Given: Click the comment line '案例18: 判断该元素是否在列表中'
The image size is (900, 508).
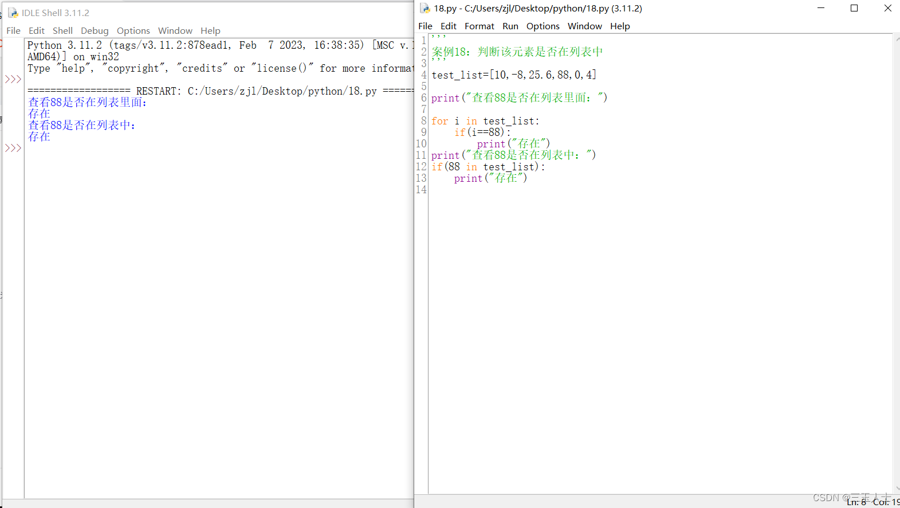Looking at the screenshot, I should [x=517, y=52].
